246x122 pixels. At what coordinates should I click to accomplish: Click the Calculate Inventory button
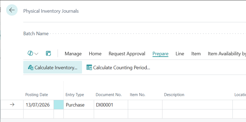pyautogui.click(x=53, y=67)
